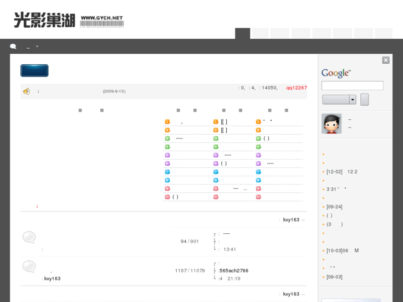The image size is (403, 302).
Task: Click the announcement megaphone icon
Action: pyautogui.click(x=26, y=91)
